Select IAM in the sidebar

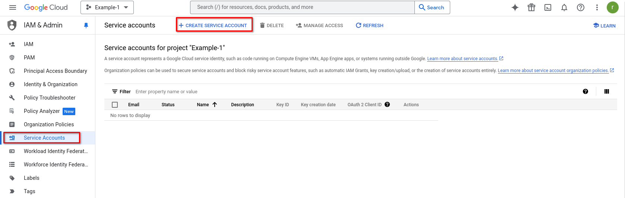28,44
